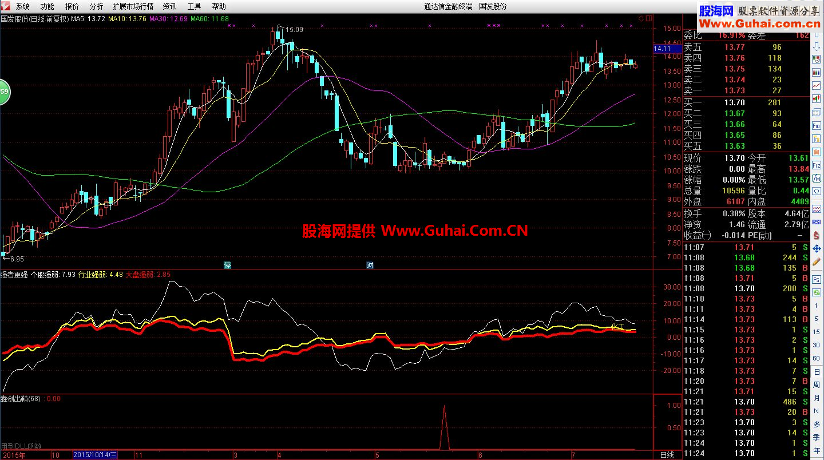Select the 多 multi-period view

[817, 424]
